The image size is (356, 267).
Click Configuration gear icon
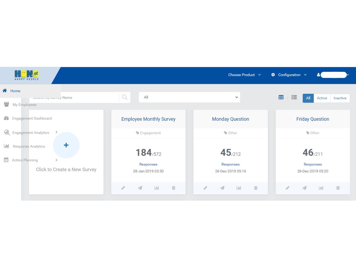273,75
